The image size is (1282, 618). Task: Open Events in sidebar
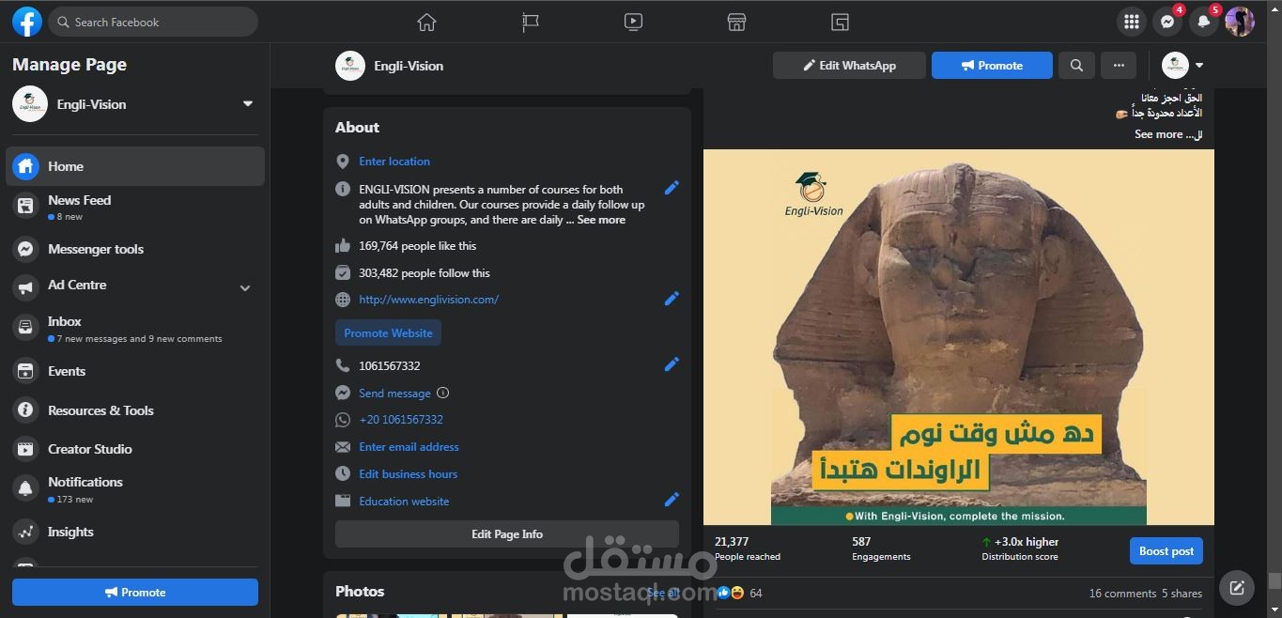pyautogui.click(x=136, y=371)
